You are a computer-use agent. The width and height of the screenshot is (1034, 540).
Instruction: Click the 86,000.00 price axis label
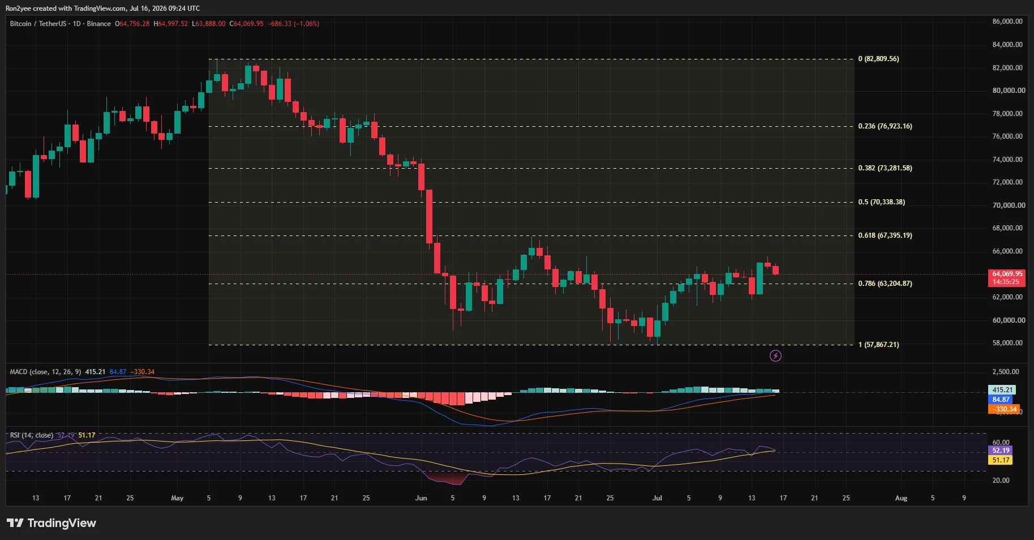(x=1007, y=22)
